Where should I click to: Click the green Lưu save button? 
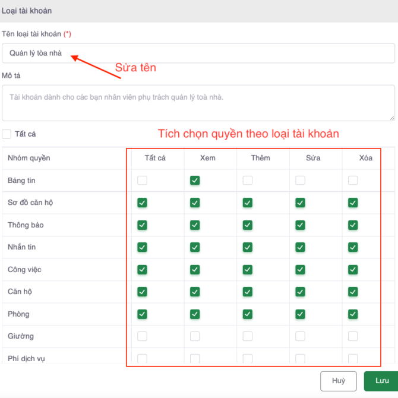(381, 381)
